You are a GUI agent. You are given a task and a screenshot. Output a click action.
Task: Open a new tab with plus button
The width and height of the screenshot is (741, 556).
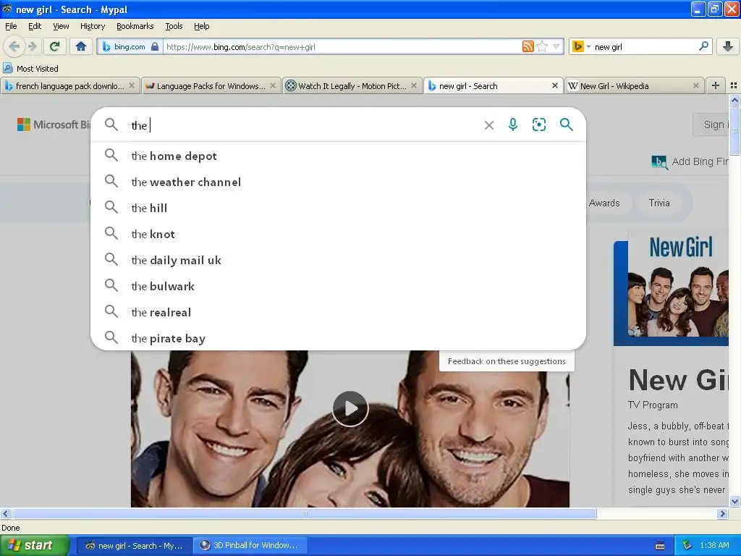[x=716, y=85]
